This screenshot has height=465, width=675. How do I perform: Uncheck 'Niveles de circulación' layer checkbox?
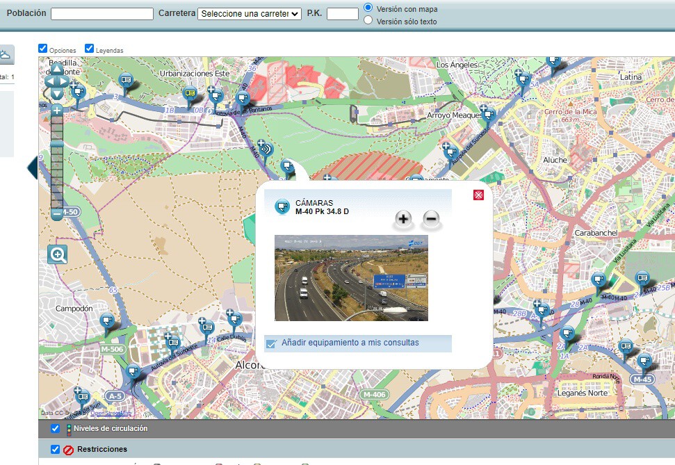tap(55, 428)
